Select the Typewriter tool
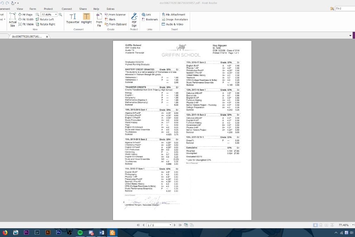The image size is (355, 237). (73, 19)
